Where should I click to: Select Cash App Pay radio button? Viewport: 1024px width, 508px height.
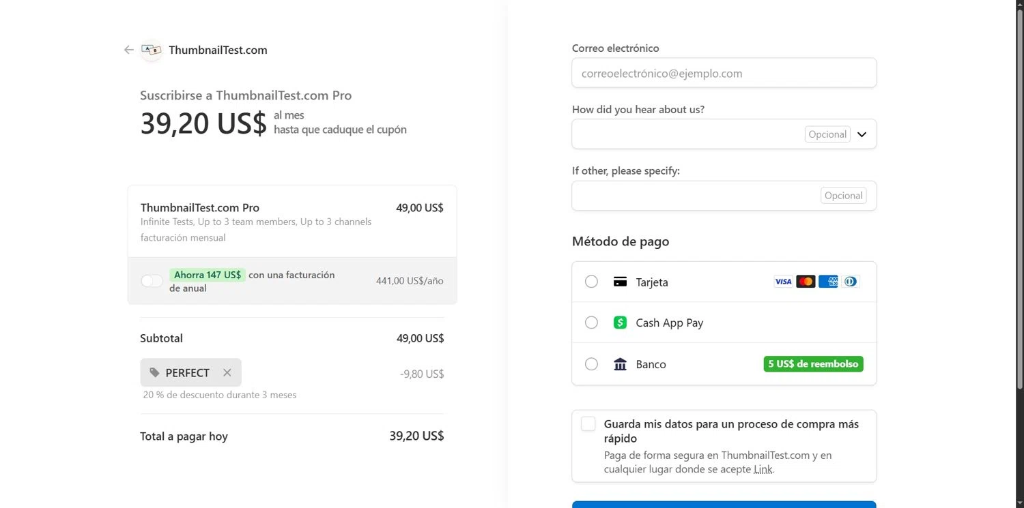point(591,323)
